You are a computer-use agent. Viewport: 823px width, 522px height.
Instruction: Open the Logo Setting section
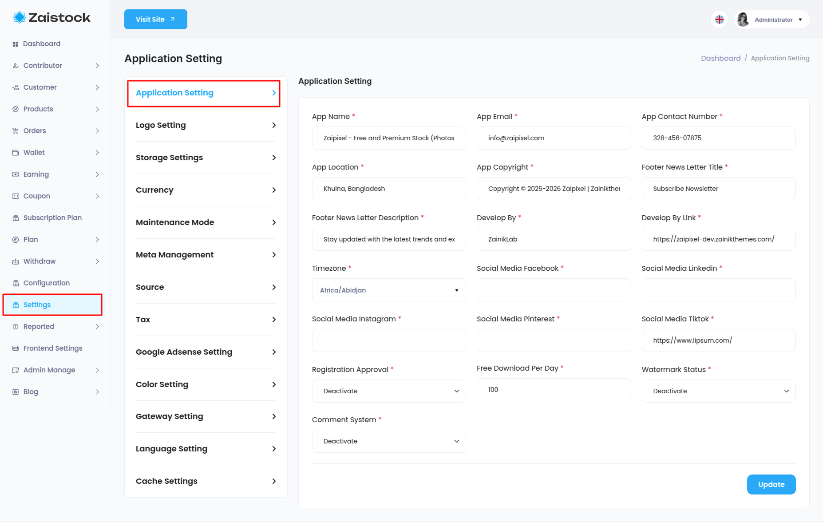(x=206, y=125)
